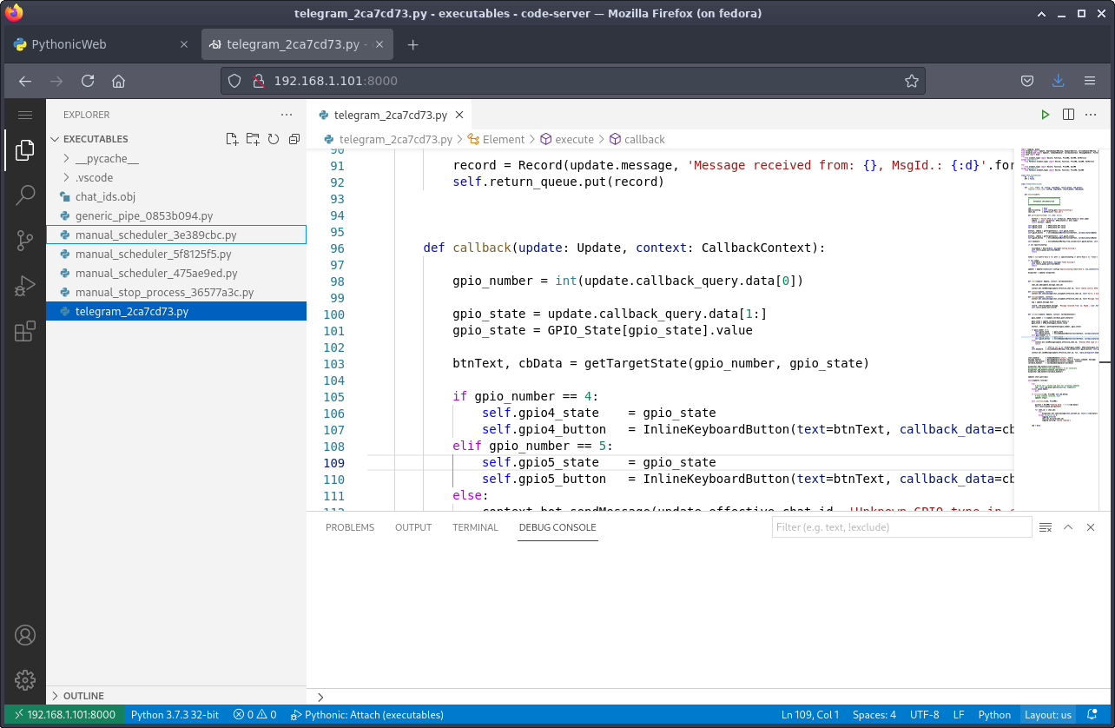The width and height of the screenshot is (1115, 728).
Task: Refresh the Explorer file list
Action: (x=273, y=138)
